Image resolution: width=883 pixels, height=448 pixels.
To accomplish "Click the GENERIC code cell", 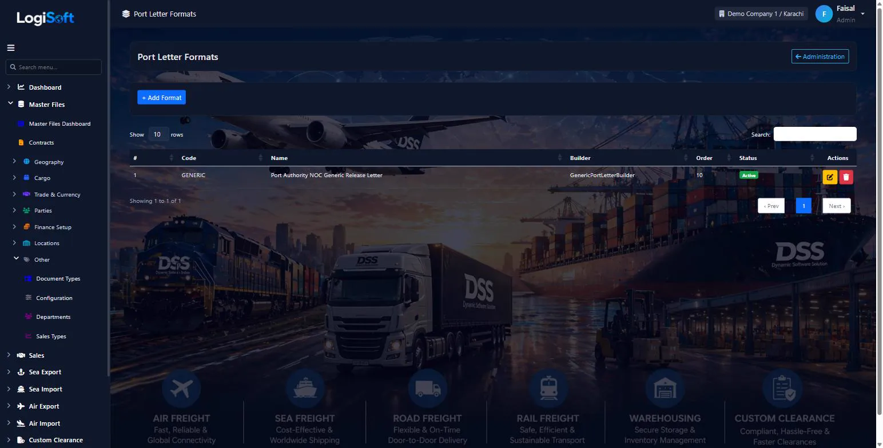I will pos(193,175).
